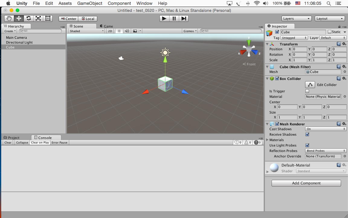Toggle scene audio speaker icon
The image size is (348, 218).
pos(127,31)
